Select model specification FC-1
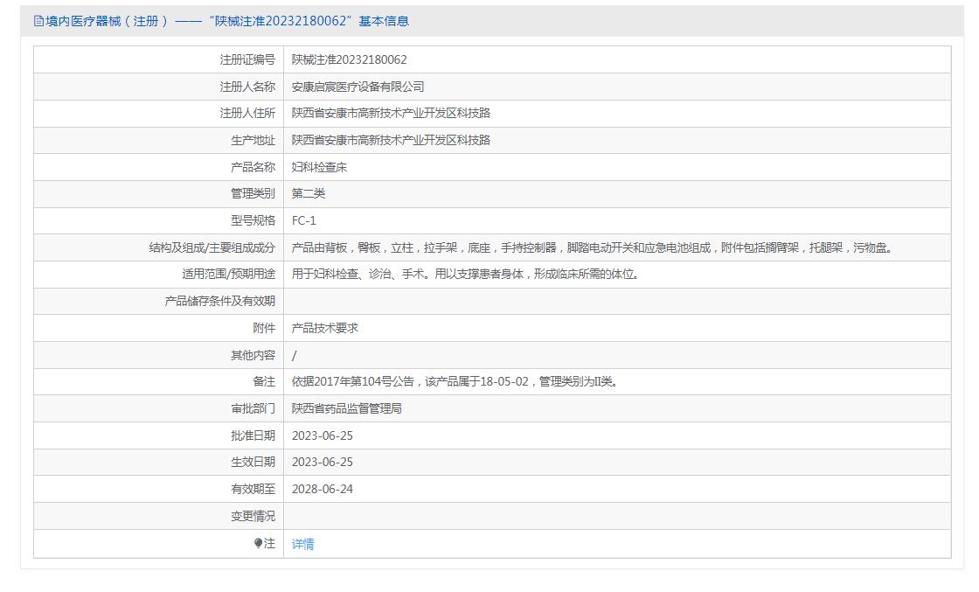This screenshot has height=592, width=979. [304, 220]
